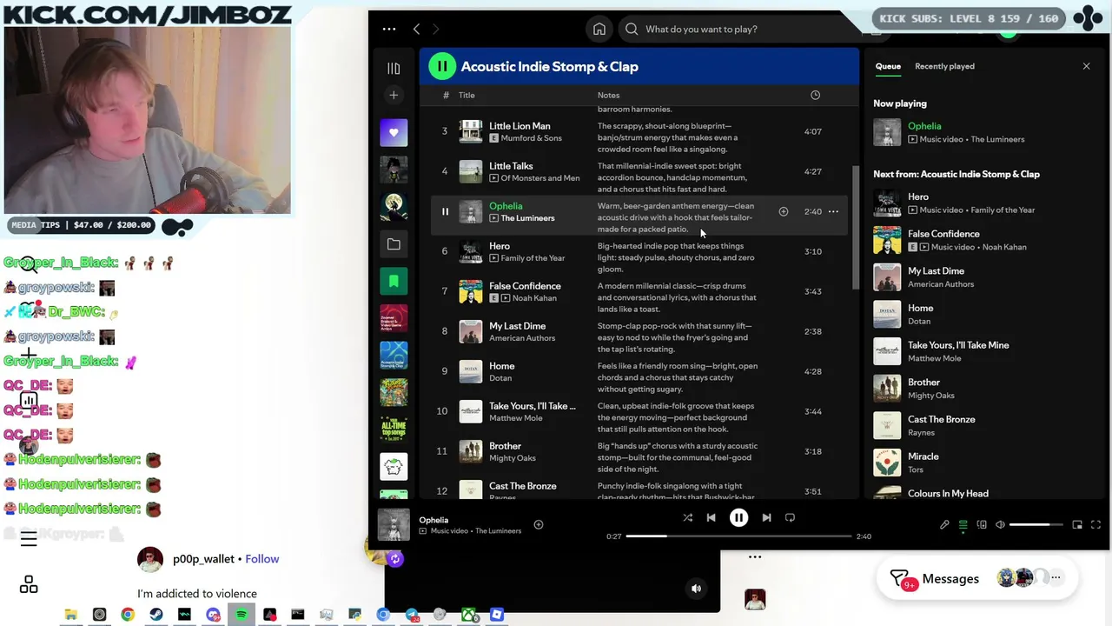Screen dimensions: 1112x626
Task: Follow p00p_wallet in the stream page
Action: click(262, 559)
